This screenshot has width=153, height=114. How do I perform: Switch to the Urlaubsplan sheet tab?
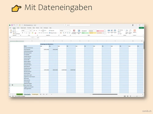click(20, 94)
